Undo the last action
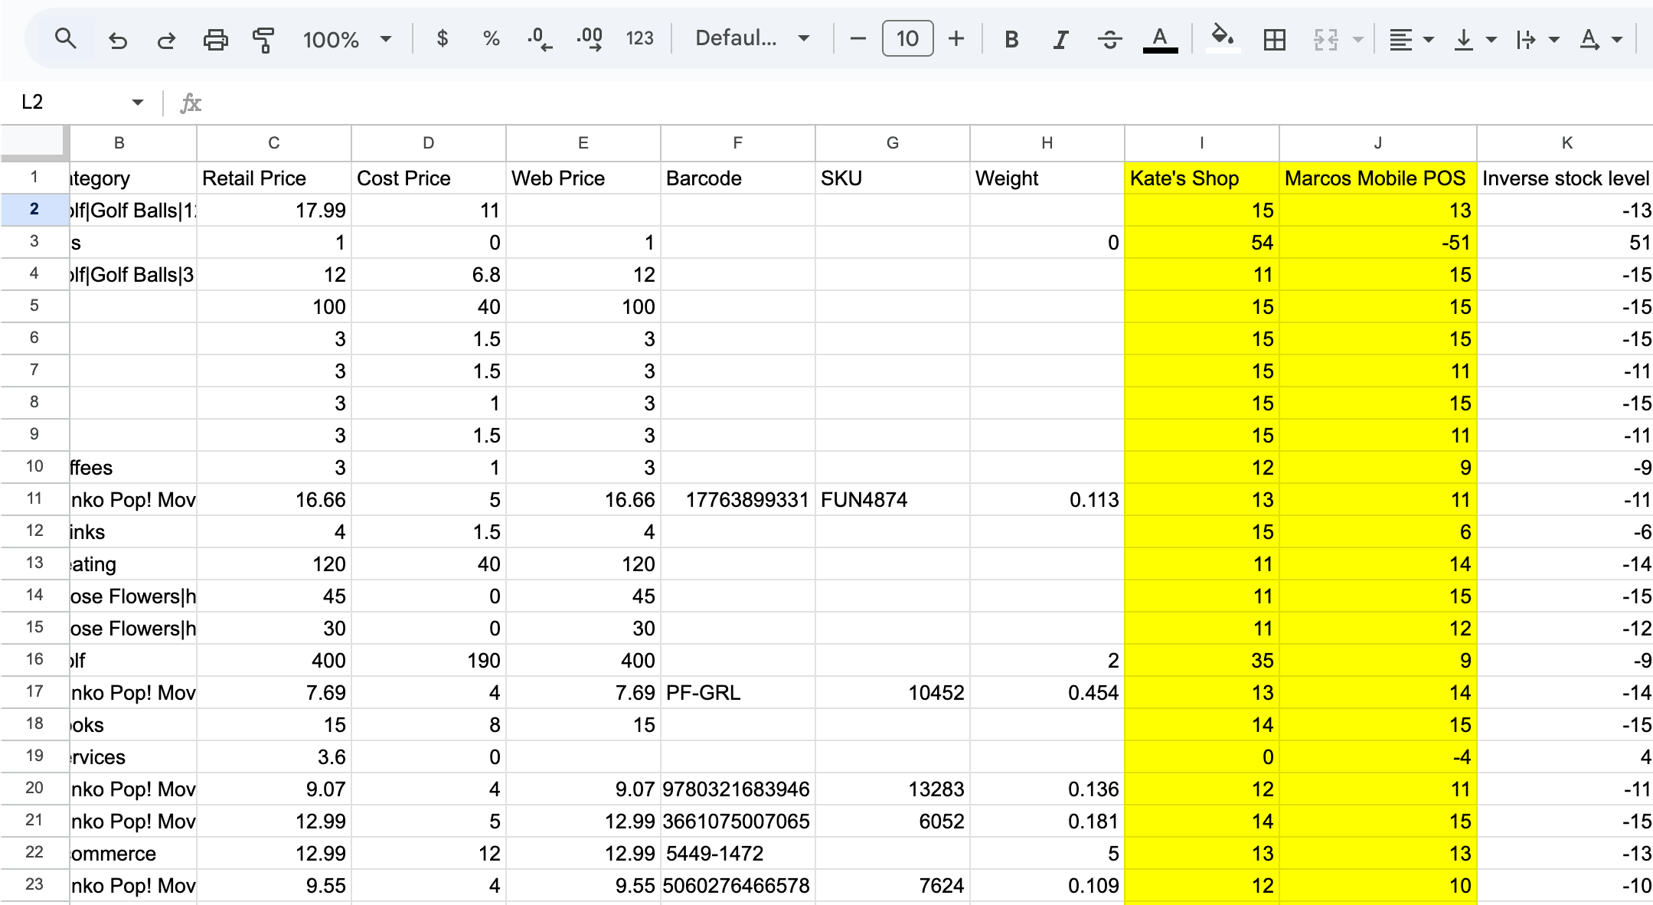The image size is (1653, 905). click(x=117, y=39)
